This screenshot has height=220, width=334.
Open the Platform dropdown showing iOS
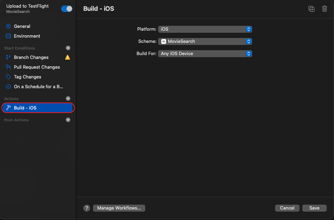tap(205, 29)
